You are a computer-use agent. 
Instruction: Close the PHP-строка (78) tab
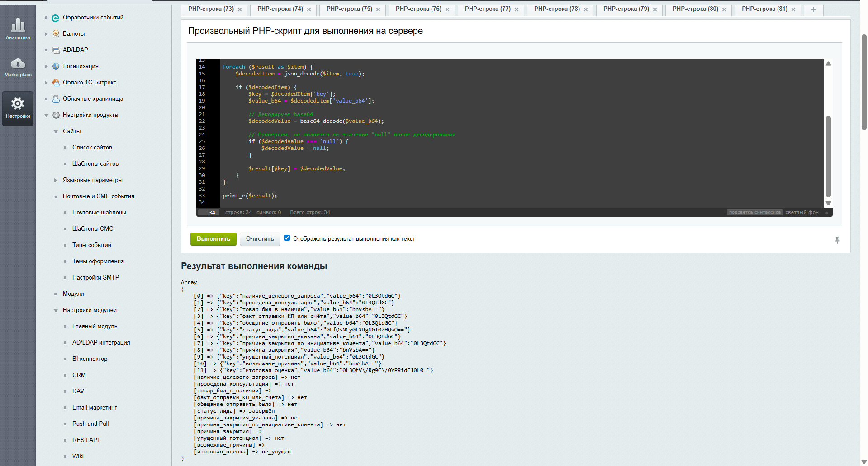pyautogui.click(x=586, y=9)
